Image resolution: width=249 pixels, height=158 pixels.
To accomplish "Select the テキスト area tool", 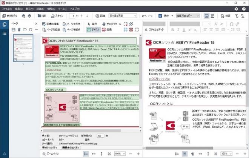I will point(94,29).
